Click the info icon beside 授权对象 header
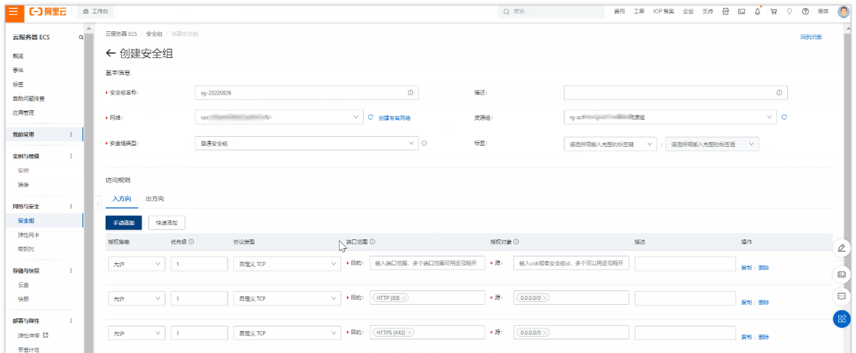856x353 pixels. click(x=517, y=241)
